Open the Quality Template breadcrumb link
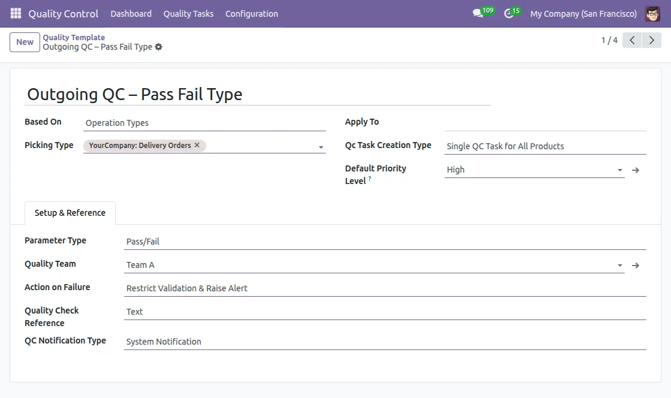 [74, 37]
